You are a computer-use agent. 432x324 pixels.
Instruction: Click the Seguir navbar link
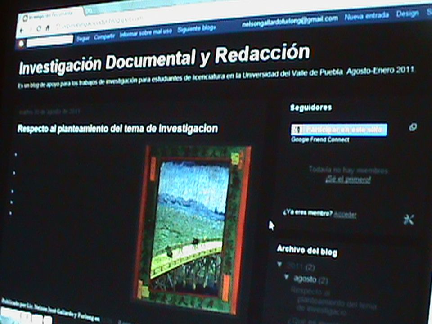coord(83,38)
